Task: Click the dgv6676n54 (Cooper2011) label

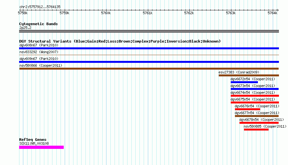Action: (257, 106)
